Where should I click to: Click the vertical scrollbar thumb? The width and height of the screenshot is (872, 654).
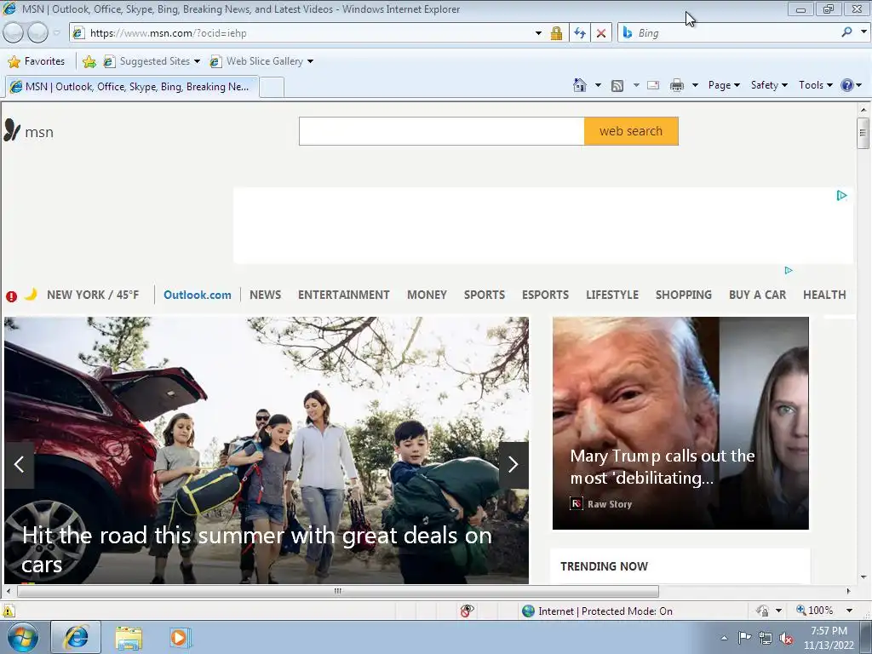coord(863,133)
